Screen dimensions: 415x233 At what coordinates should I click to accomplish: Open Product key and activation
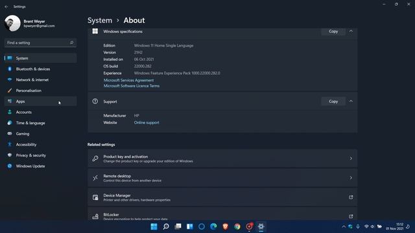(222, 159)
